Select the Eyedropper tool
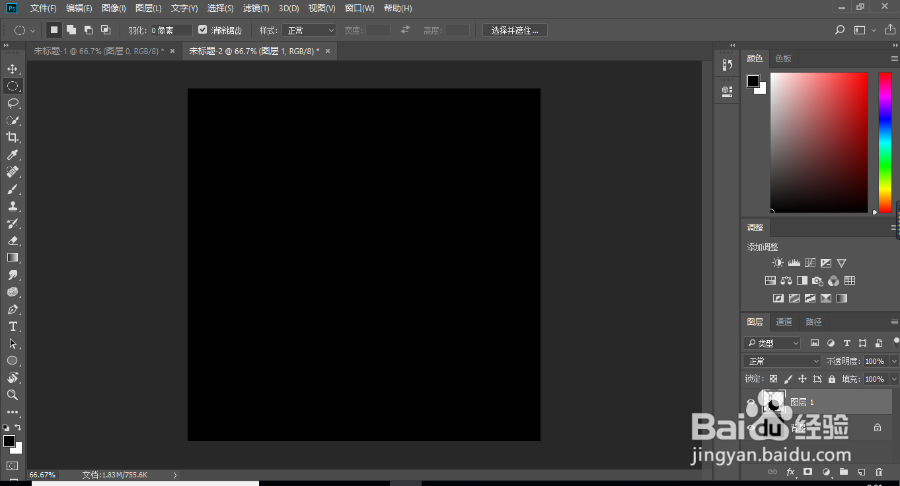Screen dimensions: 900x486 pyautogui.click(x=12, y=155)
